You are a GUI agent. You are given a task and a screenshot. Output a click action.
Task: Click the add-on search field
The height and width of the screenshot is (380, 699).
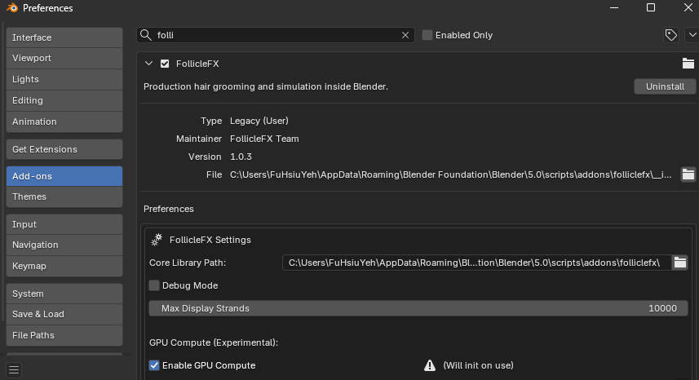click(x=276, y=35)
